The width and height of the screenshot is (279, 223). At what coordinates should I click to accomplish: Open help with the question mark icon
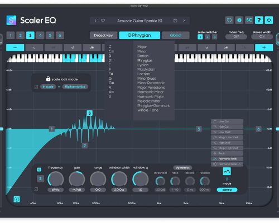pyautogui.click(x=259, y=20)
